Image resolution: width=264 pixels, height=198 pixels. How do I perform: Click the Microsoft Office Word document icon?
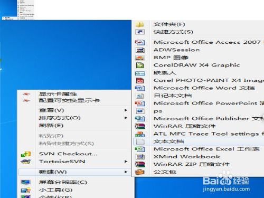point(140,88)
